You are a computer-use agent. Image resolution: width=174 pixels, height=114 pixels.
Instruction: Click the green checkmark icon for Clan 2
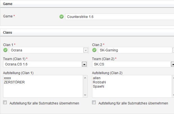coord(94,50)
